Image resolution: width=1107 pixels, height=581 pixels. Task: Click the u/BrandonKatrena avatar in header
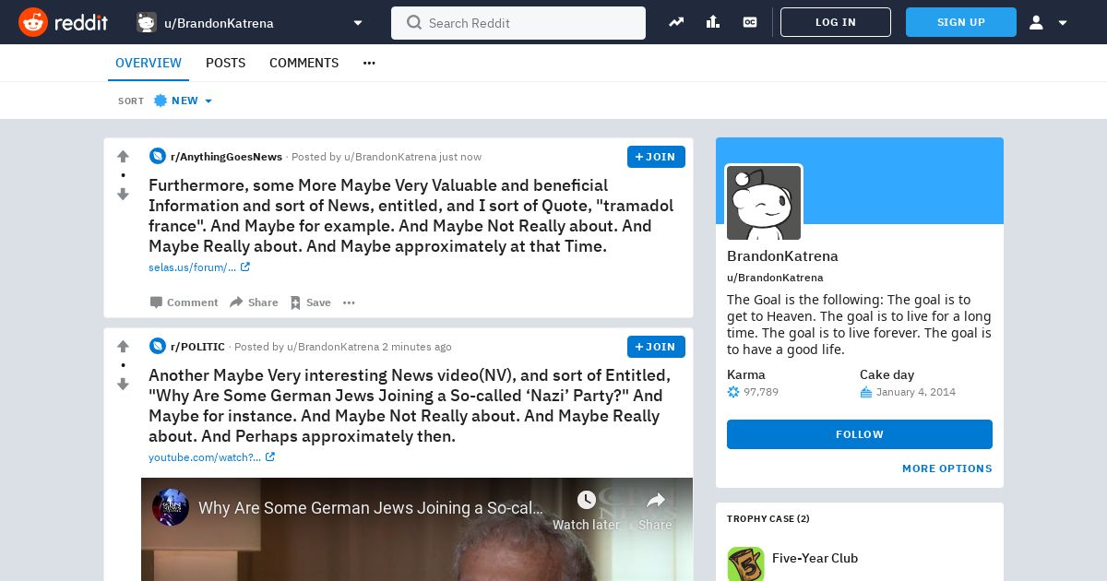(x=146, y=23)
